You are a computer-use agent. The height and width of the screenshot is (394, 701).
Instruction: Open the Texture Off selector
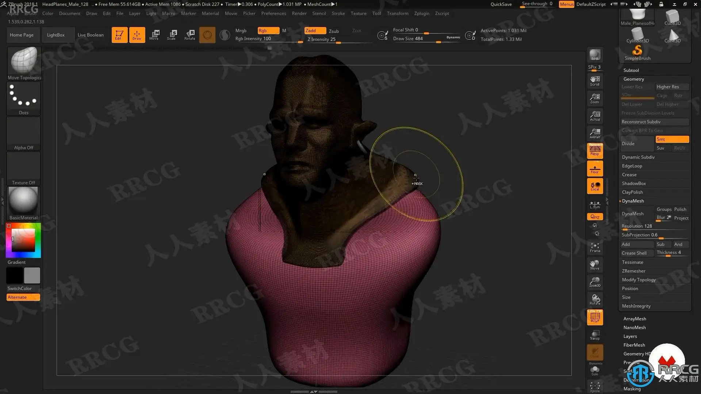pos(24,169)
